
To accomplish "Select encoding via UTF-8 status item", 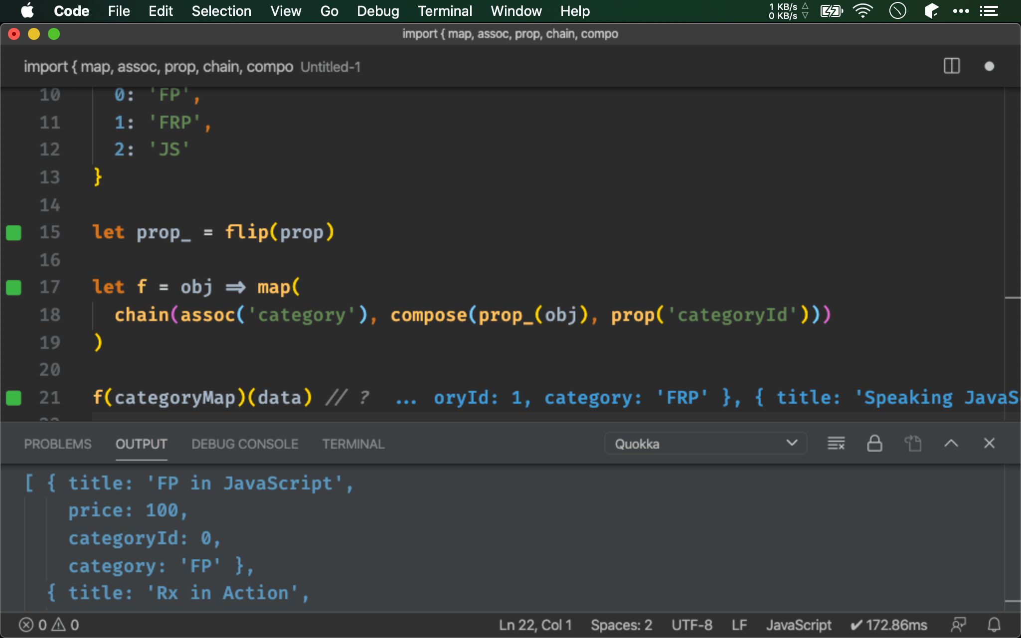I will tap(691, 625).
